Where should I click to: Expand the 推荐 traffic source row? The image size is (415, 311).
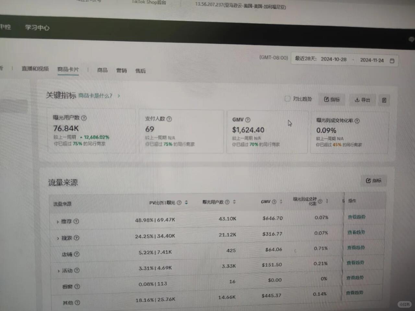click(x=58, y=222)
